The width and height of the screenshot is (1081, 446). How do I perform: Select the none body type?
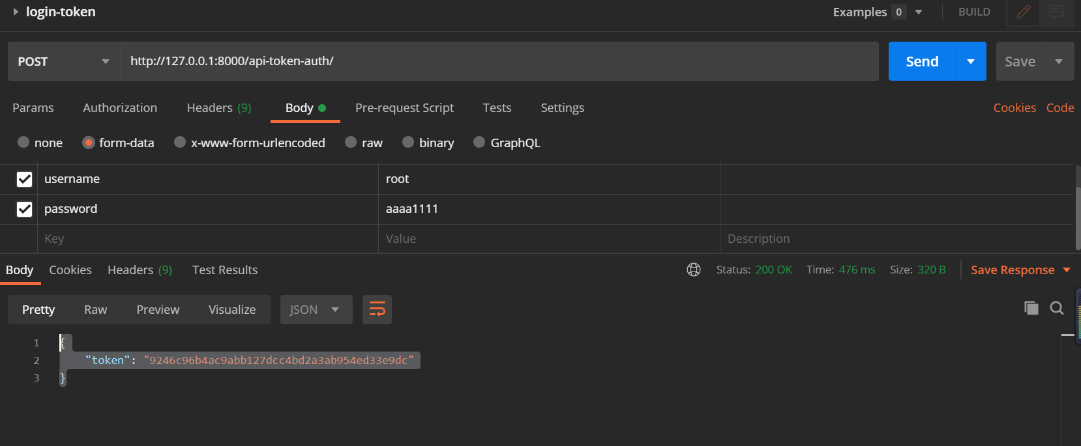coord(23,142)
